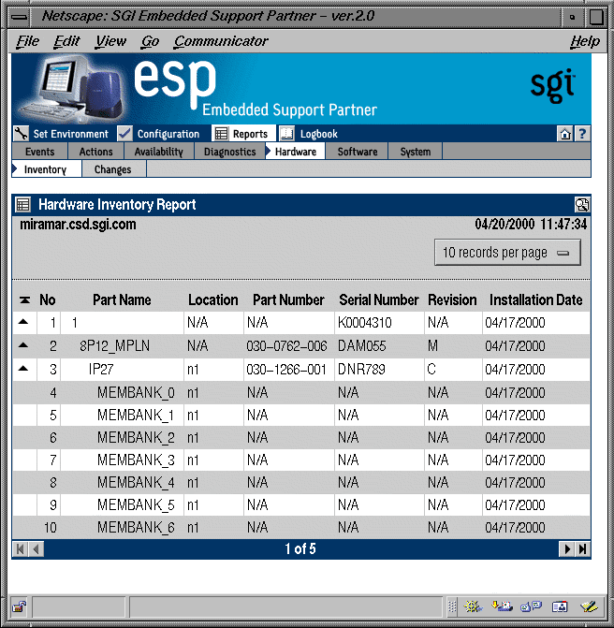Collapse the 8P12_MPLN row arrow
This screenshot has width=614, height=628.
(x=23, y=344)
